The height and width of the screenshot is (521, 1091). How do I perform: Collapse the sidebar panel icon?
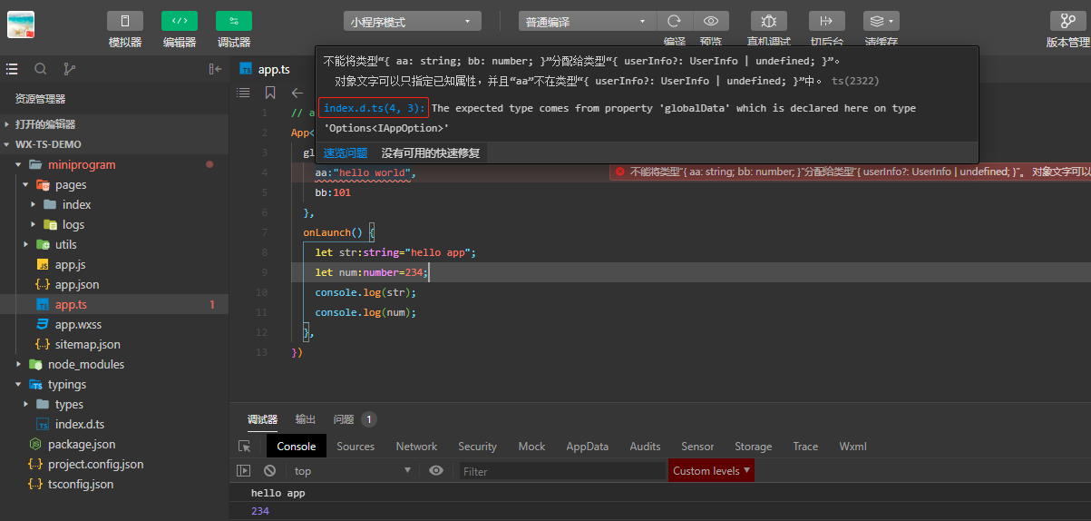pyautogui.click(x=215, y=69)
